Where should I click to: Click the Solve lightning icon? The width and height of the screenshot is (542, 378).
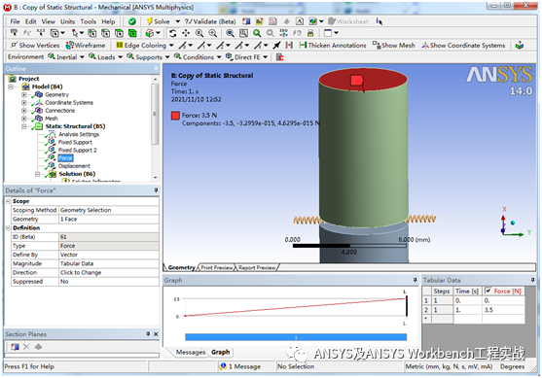[150, 21]
